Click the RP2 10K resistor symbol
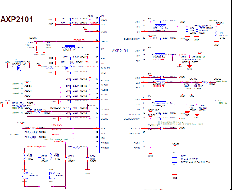This screenshot has height=190, width=232. pos(72,63)
